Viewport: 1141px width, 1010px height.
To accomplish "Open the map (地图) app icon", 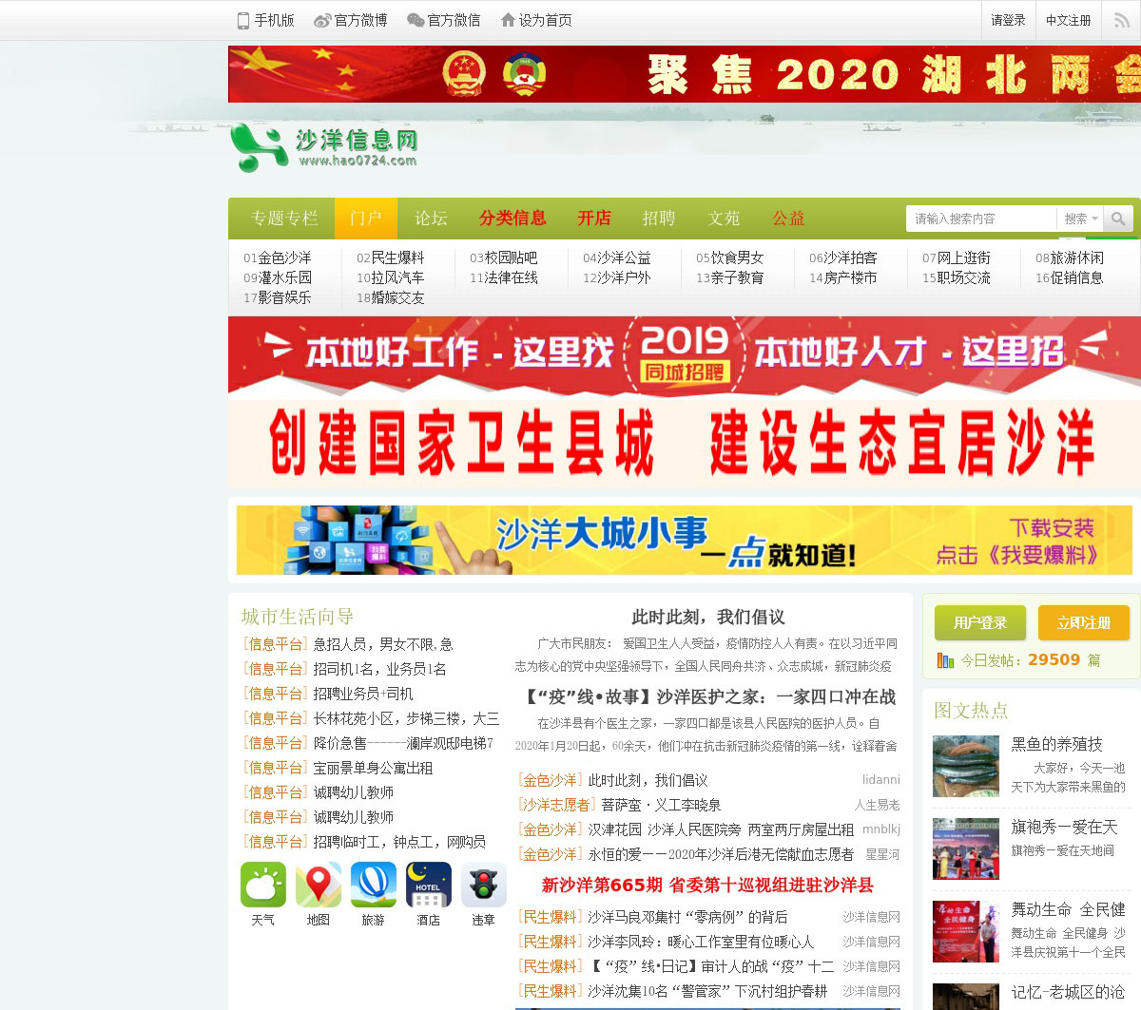I will (319, 886).
